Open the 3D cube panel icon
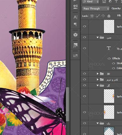122x135 pixels. (76, 35)
